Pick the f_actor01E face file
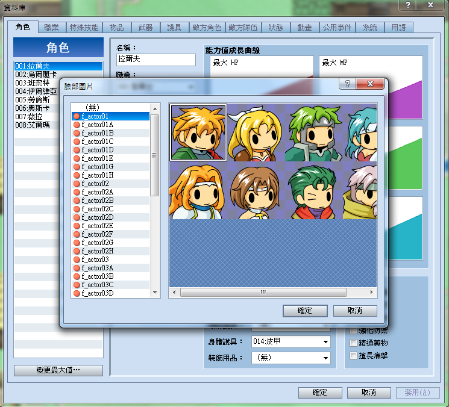 coord(110,158)
